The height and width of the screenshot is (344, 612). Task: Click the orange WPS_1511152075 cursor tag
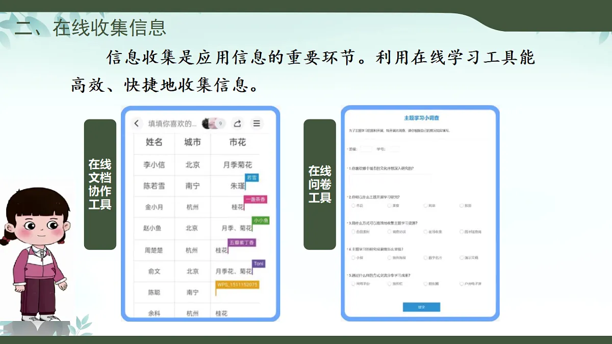pyautogui.click(x=238, y=284)
